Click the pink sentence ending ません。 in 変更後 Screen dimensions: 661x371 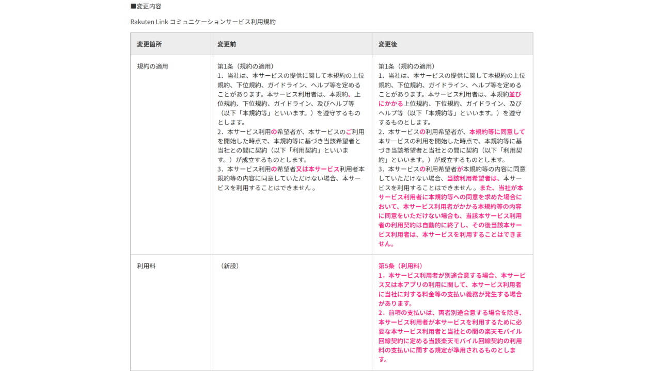pos(386,243)
